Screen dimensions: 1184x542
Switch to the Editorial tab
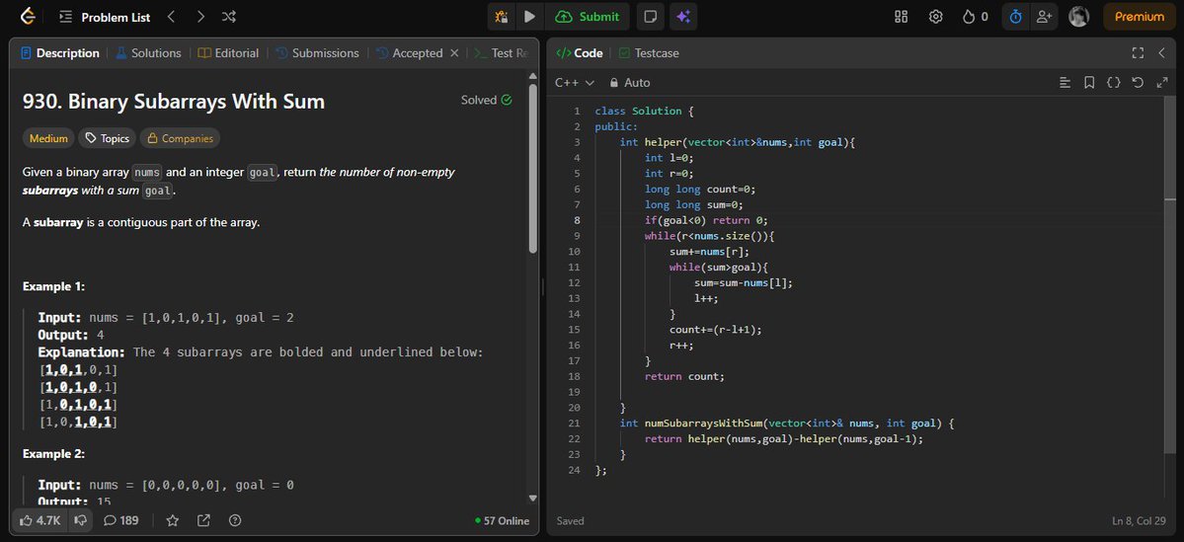[228, 53]
